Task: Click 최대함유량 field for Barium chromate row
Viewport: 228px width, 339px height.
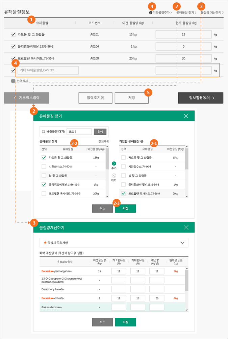Action: click(138, 307)
